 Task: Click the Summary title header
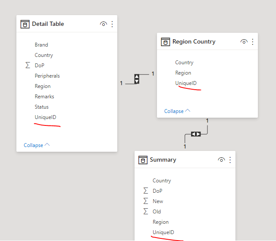point(163,160)
